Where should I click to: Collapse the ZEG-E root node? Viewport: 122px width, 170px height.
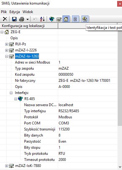click(x=2, y=32)
